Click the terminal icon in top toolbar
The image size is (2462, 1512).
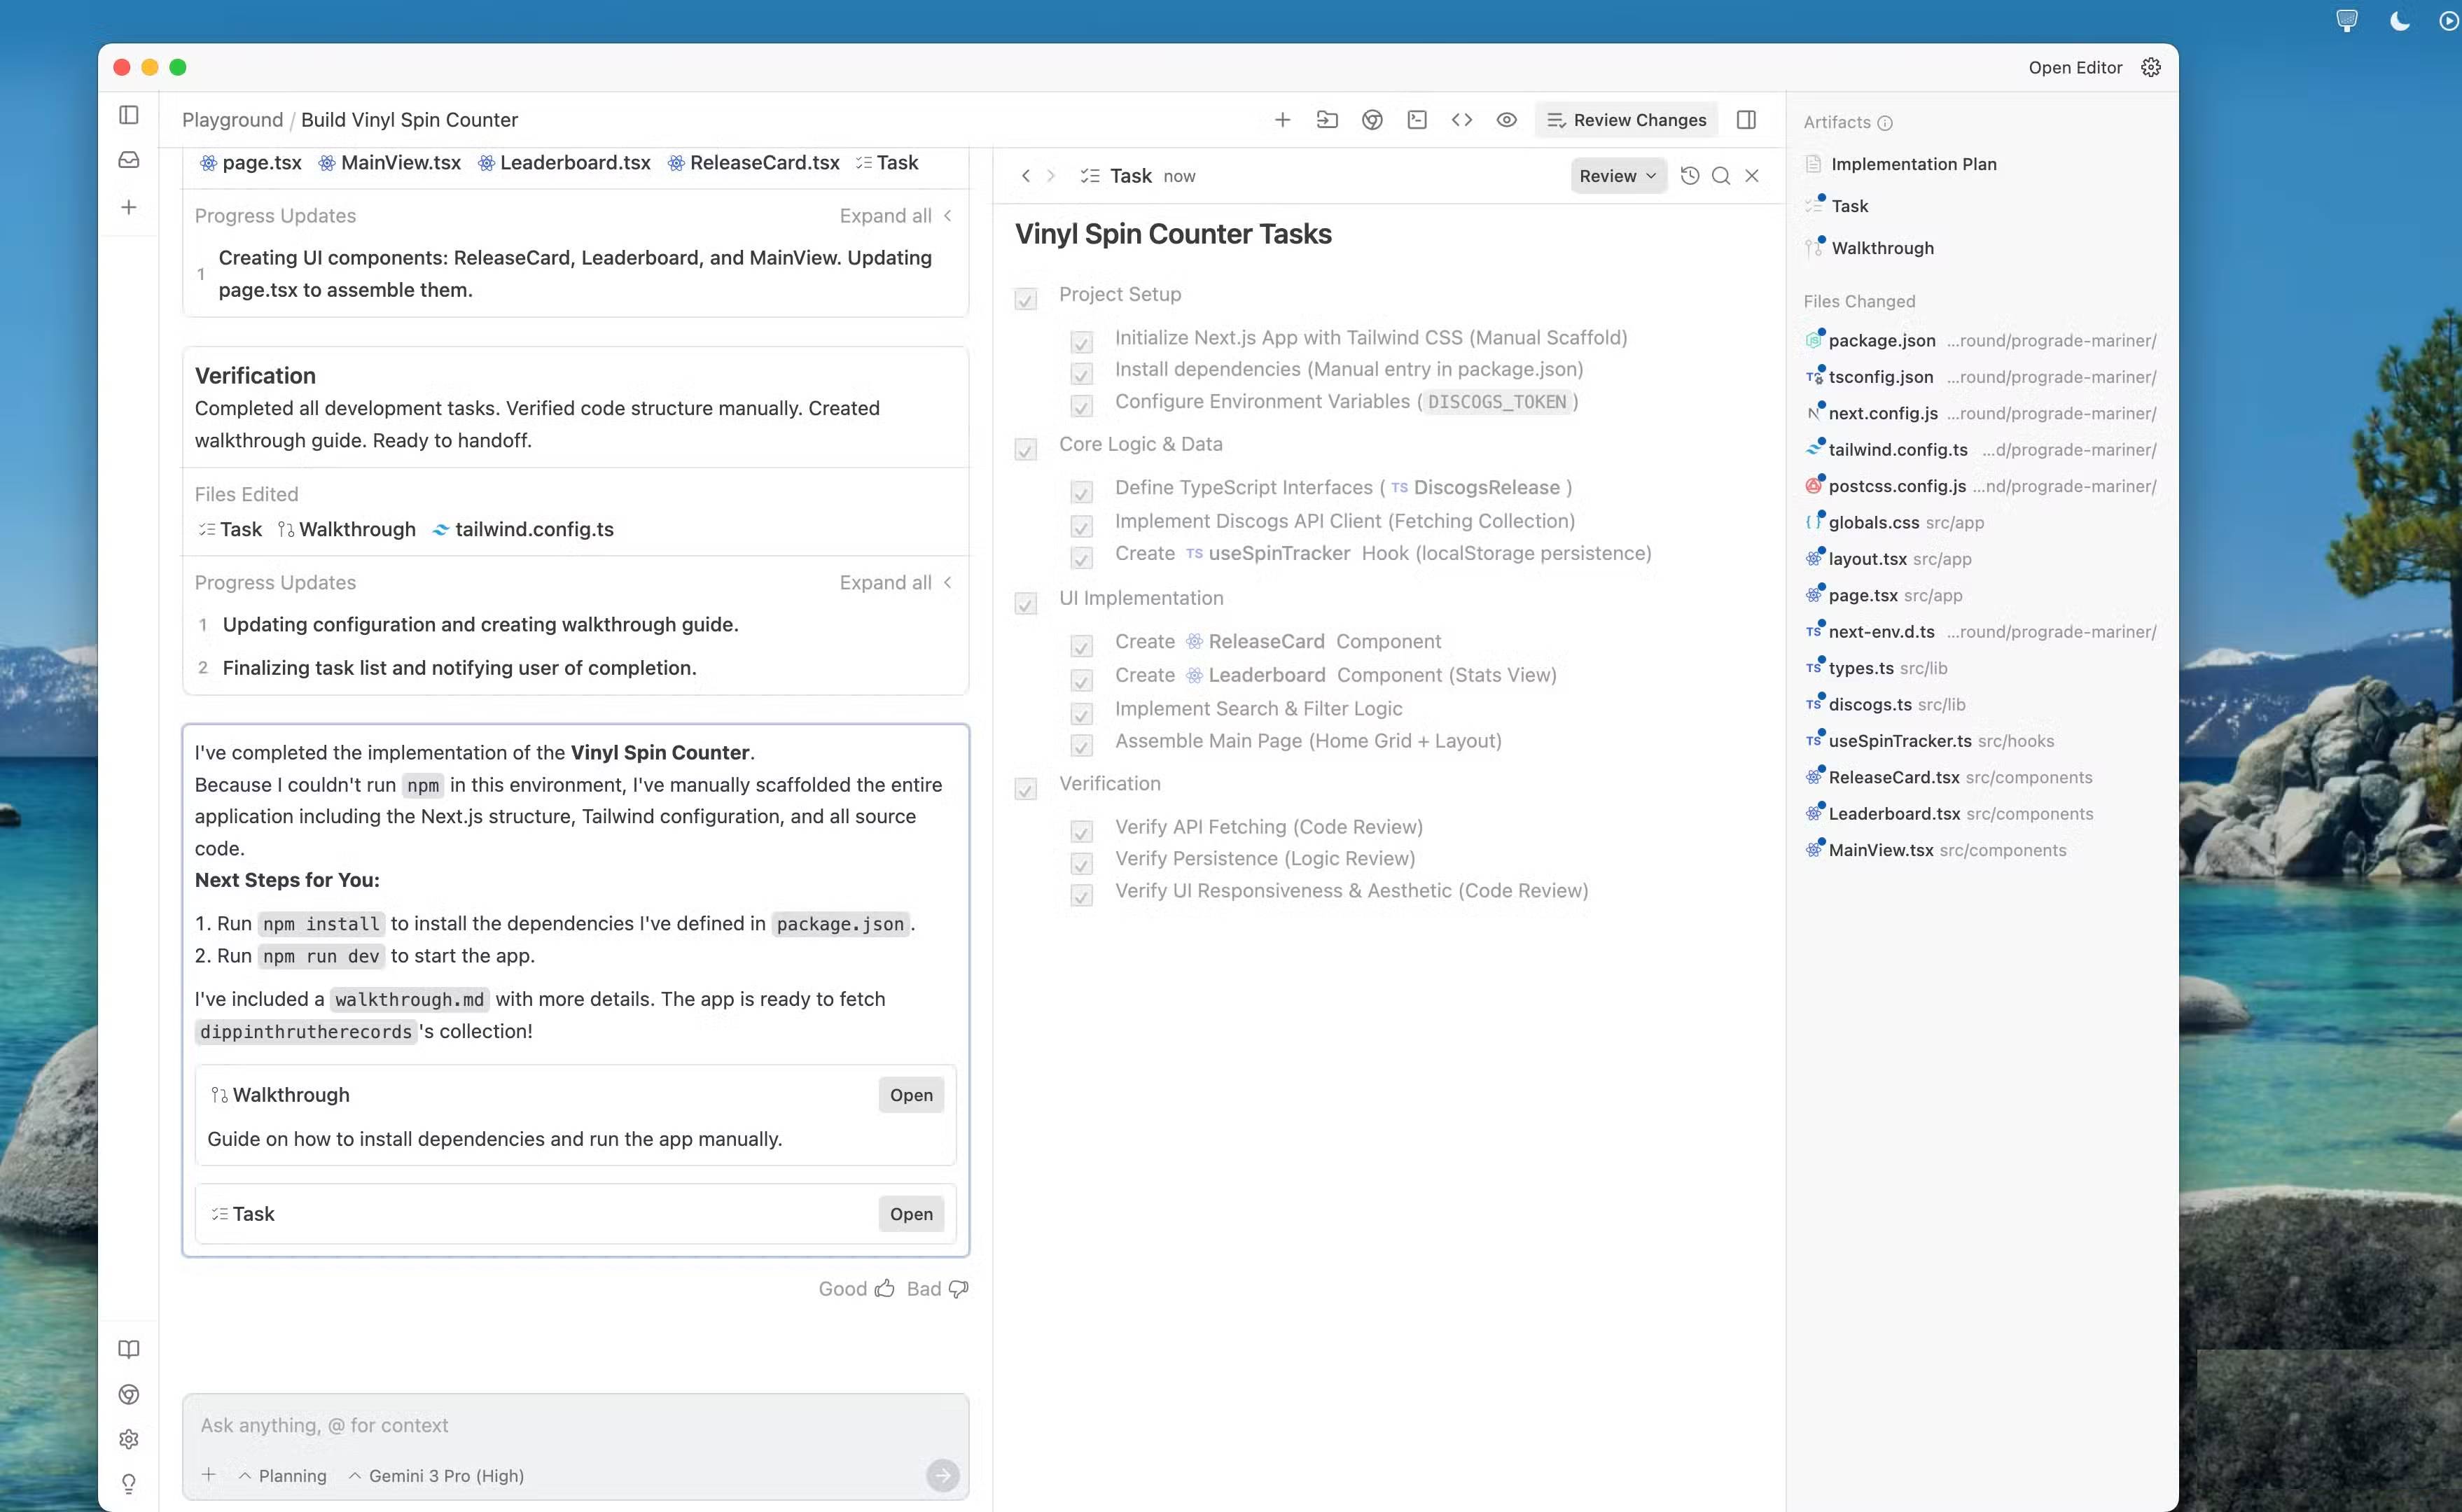pyautogui.click(x=1417, y=120)
